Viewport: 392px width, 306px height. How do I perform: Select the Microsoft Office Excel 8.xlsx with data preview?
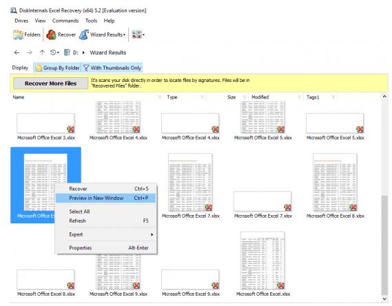[335, 182]
